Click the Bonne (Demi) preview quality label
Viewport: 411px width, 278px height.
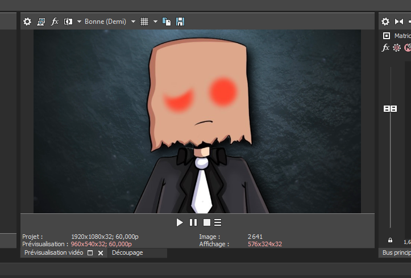(x=105, y=22)
